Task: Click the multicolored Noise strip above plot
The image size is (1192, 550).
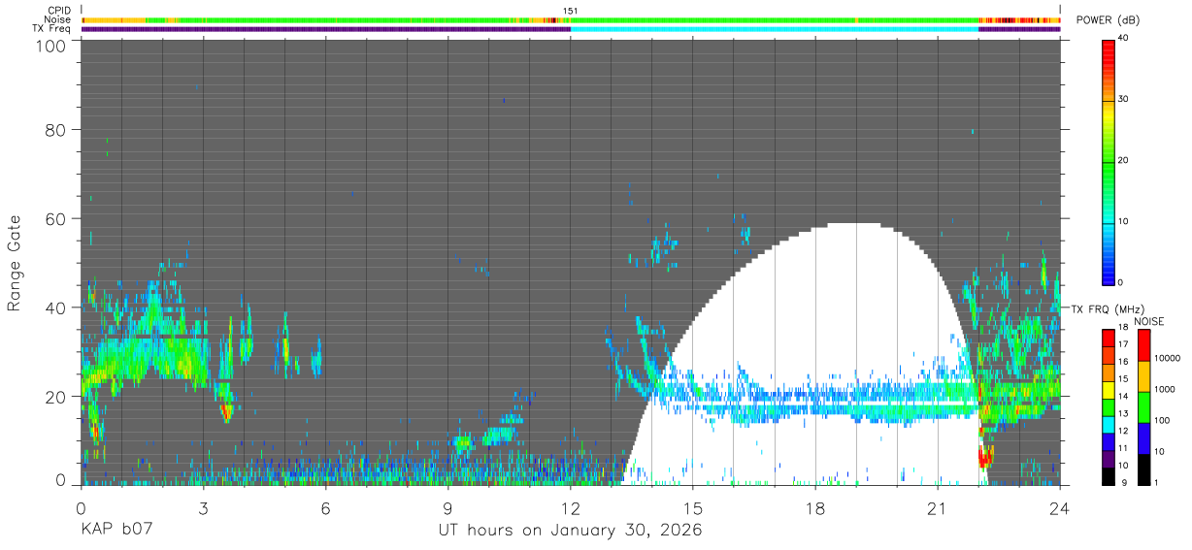Action: [x=571, y=19]
